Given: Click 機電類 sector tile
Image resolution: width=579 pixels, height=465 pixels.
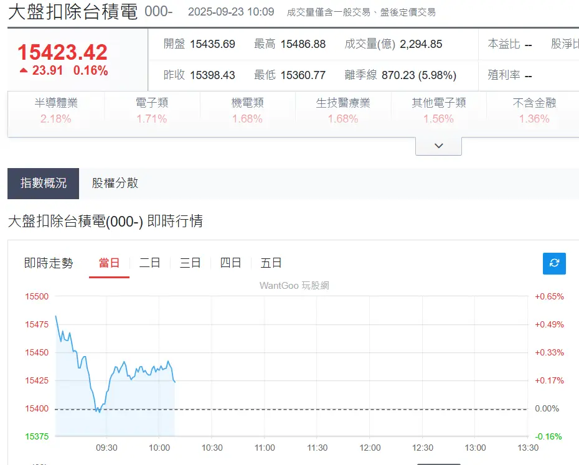Looking at the screenshot, I should coord(247,111).
